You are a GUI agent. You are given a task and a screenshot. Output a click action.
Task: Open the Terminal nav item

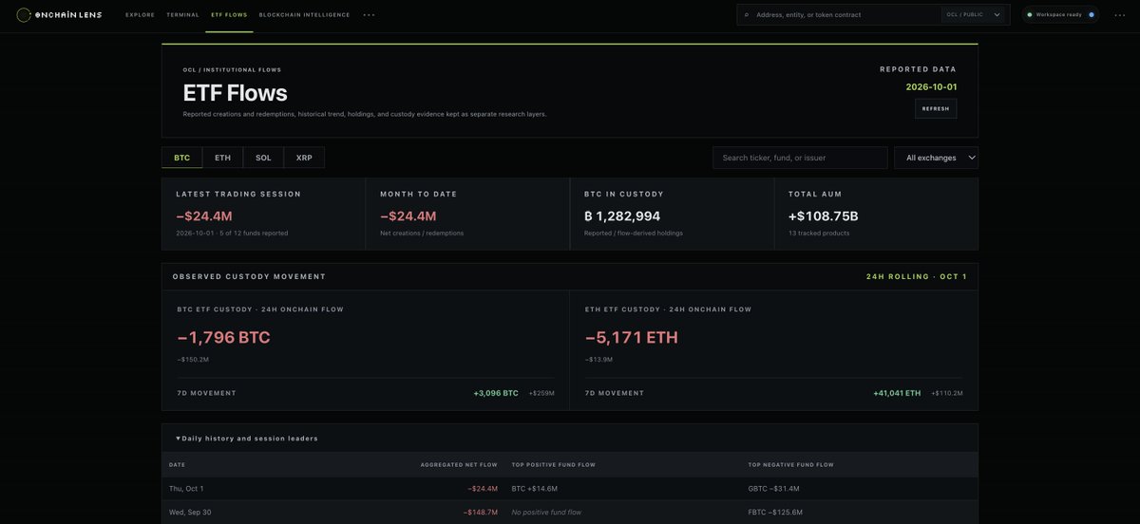(x=182, y=15)
